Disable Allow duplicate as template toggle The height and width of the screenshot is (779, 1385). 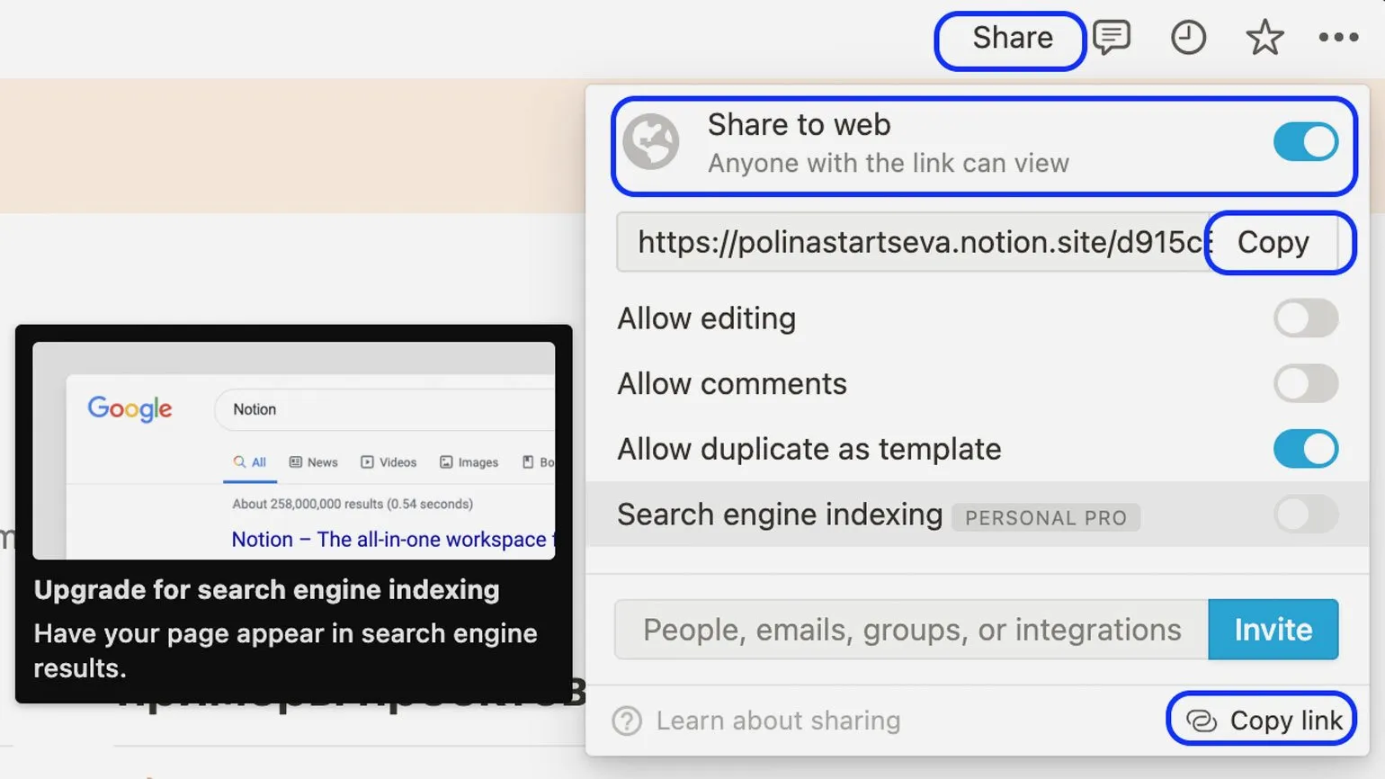click(x=1305, y=449)
